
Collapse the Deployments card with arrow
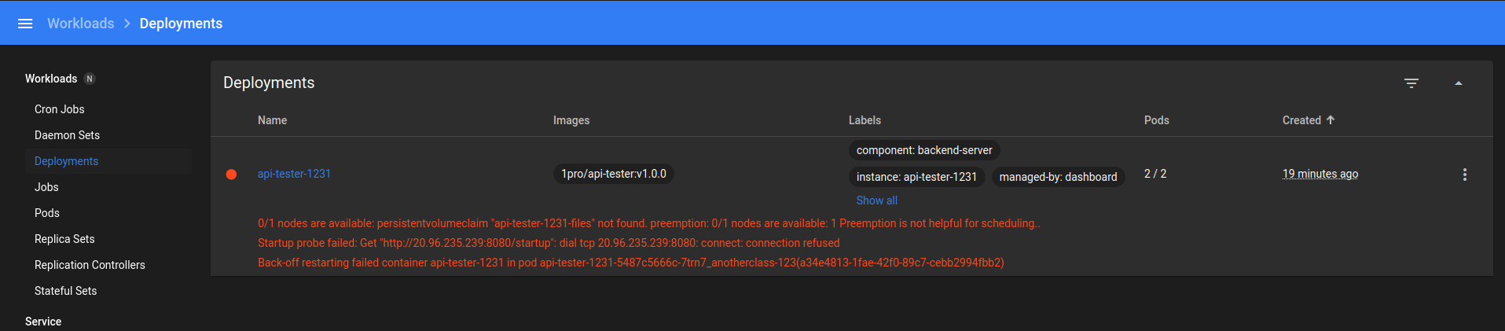[x=1459, y=83]
